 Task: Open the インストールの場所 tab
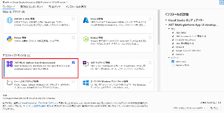[76, 7]
